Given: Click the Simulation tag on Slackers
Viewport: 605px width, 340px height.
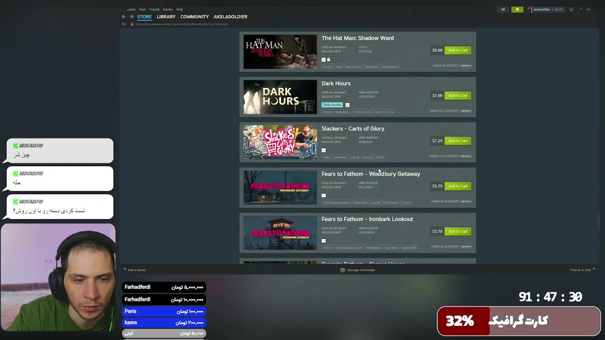Looking at the screenshot, I should tap(340, 157).
